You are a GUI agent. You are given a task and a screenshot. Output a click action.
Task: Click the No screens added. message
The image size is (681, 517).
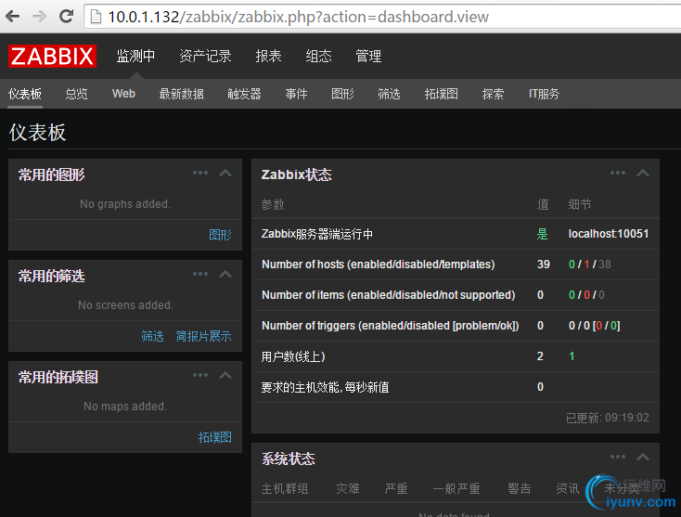tap(125, 305)
